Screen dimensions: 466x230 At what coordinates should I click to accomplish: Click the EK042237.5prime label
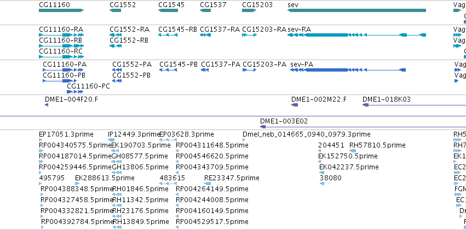point(349,167)
